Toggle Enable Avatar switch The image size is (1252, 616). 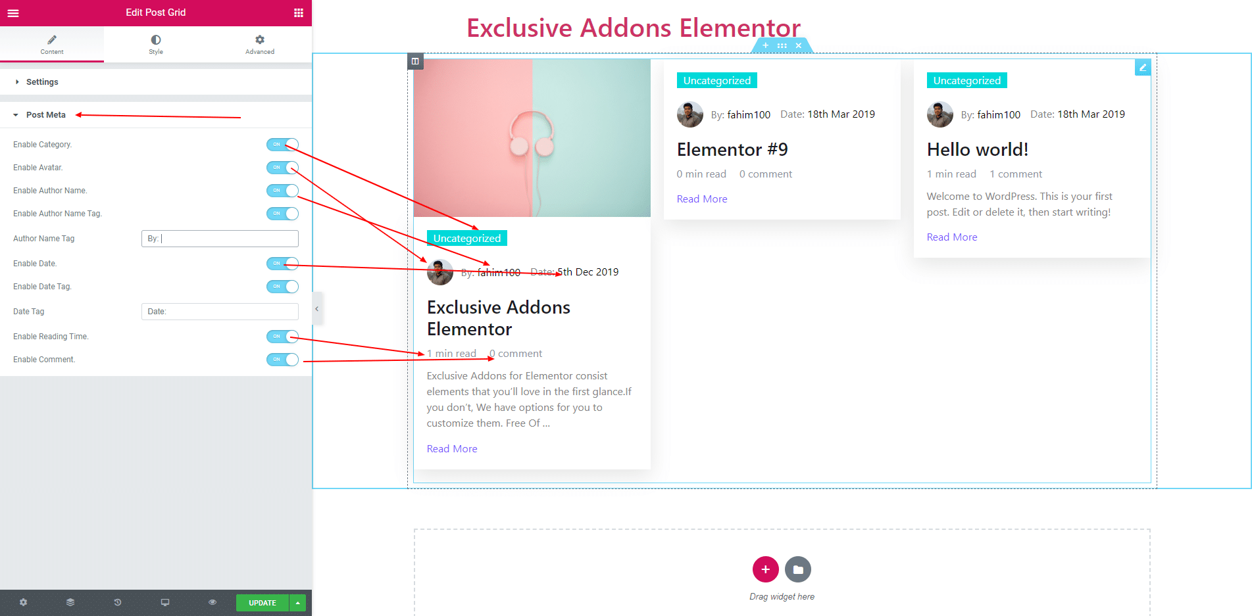(x=283, y=168)
